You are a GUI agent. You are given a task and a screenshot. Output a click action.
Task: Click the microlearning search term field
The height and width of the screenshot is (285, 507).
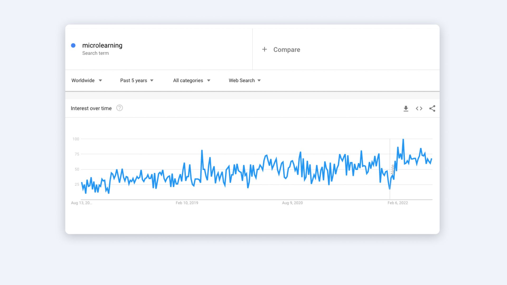coord(102,45)
